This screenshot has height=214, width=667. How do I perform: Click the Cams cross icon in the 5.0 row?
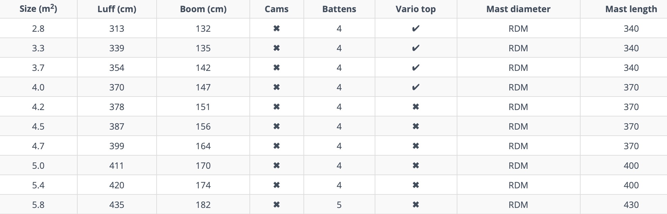click(276, 165)
